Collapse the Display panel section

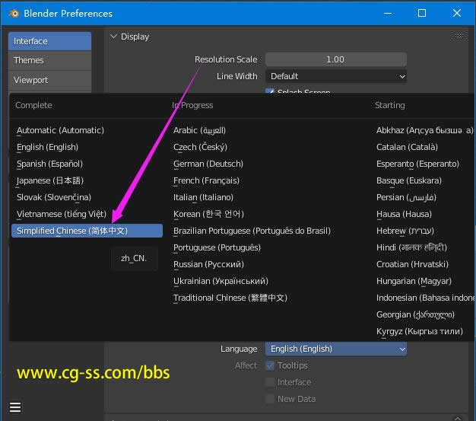coord(114,37)
